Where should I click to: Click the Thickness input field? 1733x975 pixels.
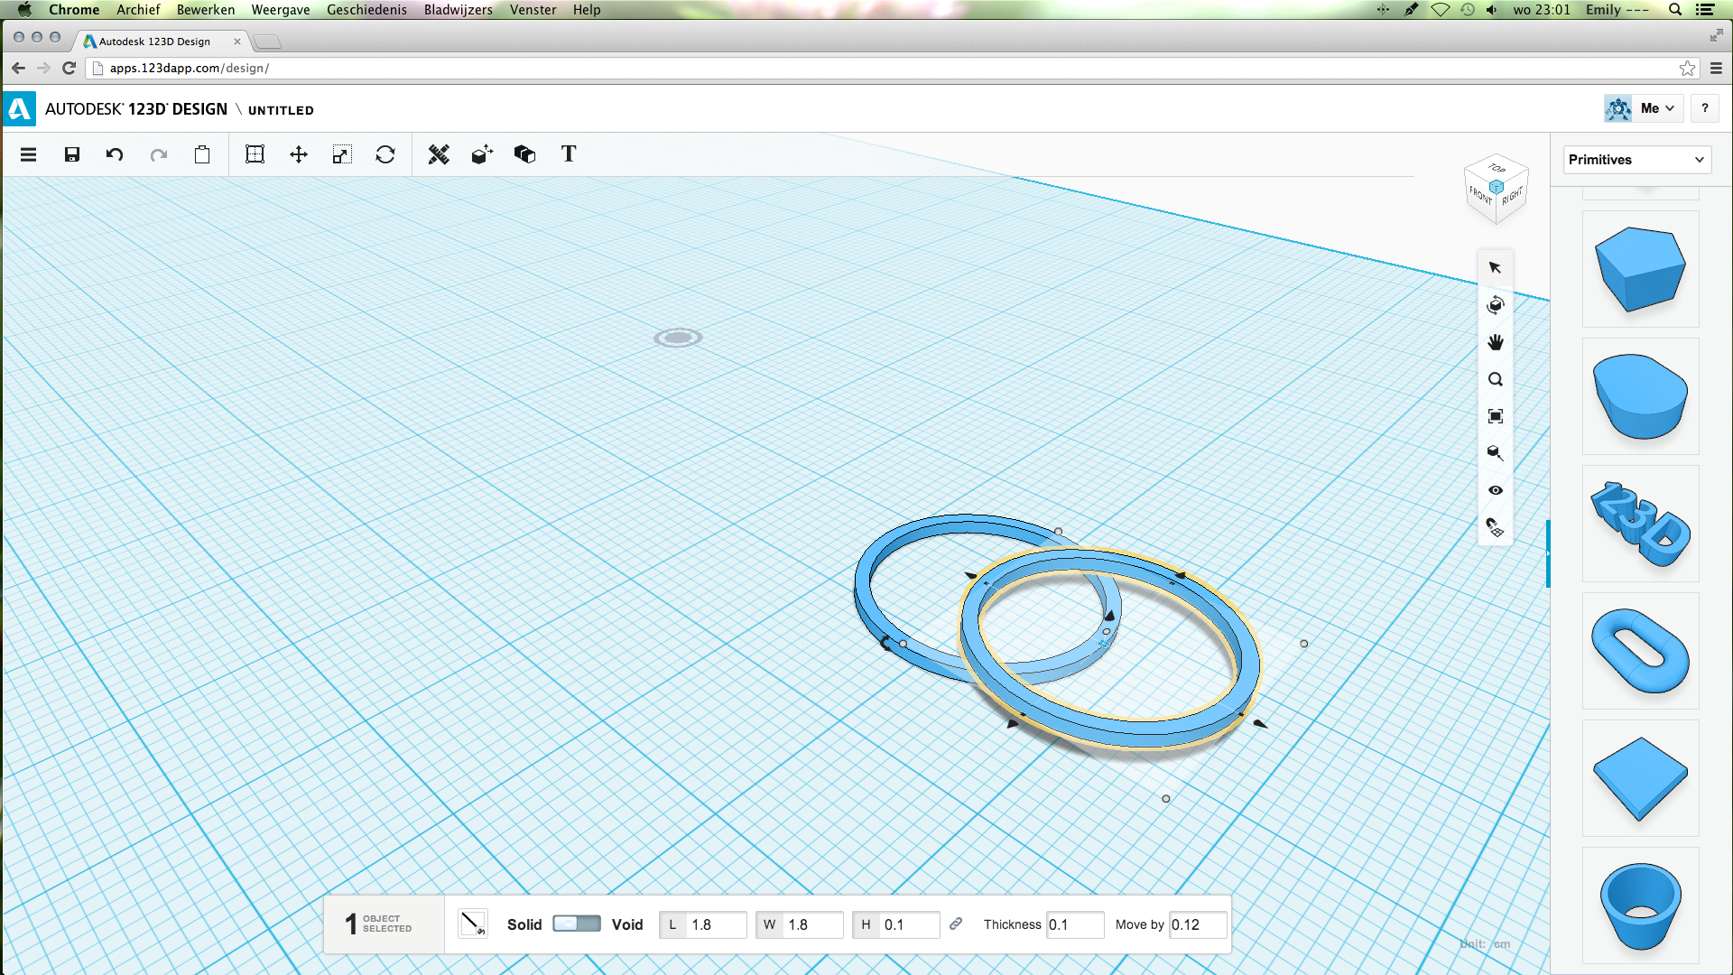click(1075, 924)
